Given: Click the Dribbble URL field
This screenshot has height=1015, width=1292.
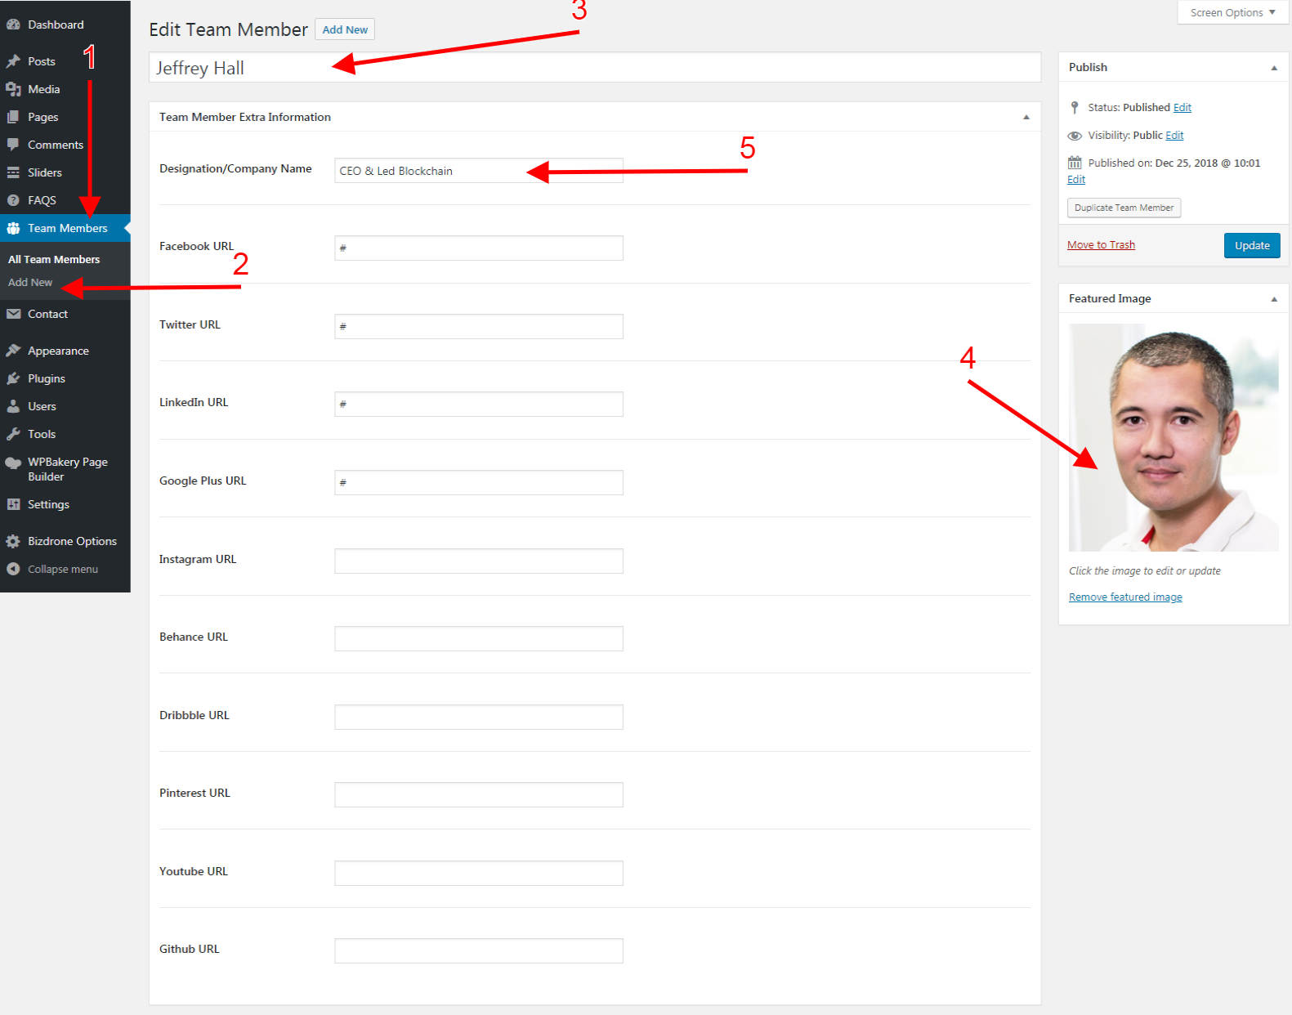Looking at the screenshot, I should (x=479, y=717).
